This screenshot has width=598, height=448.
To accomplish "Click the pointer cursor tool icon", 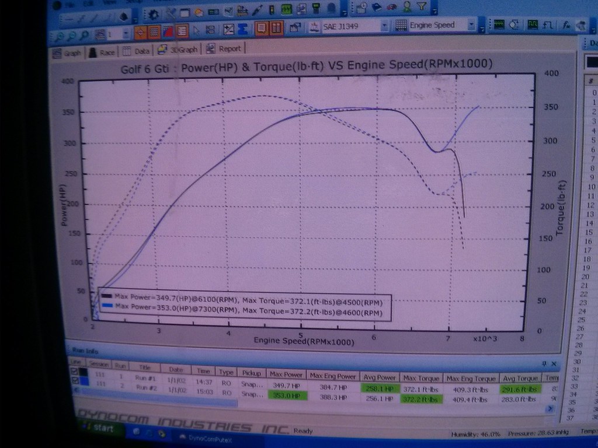I will click(x=197, y=30).
